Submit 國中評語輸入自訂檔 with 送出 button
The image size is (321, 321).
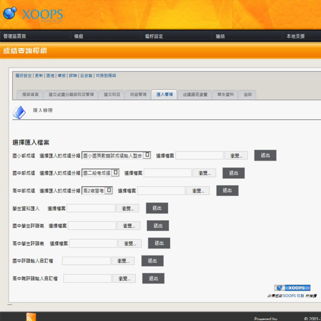coord(152,261)
